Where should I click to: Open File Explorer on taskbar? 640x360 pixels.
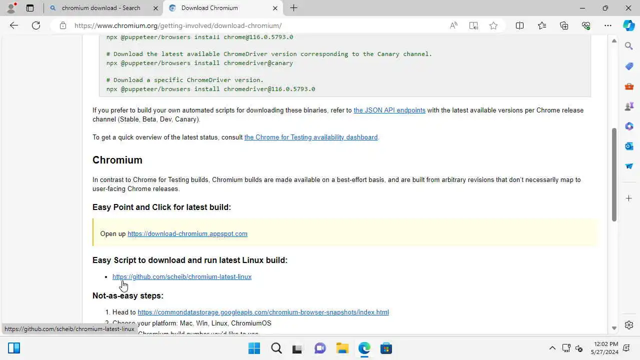[342, 348]
